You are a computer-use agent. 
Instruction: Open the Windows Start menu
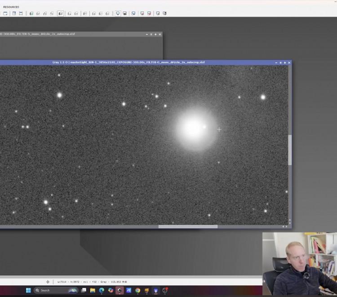pyautogui.click(x=28, y=290)
